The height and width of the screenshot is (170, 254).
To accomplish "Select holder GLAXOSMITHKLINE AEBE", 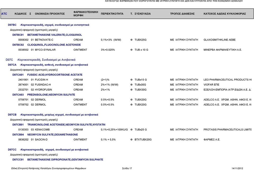I will (x=220, y=40).
